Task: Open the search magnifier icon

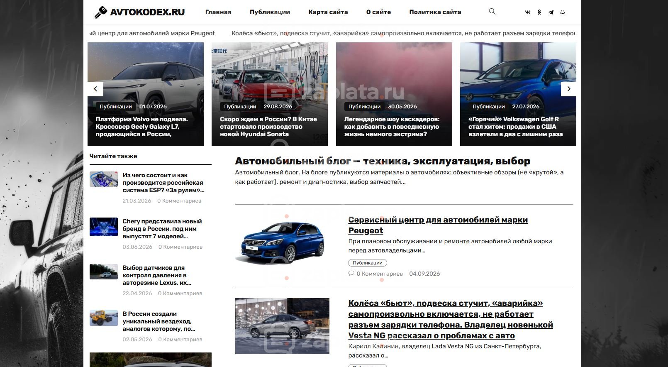Action: (492, 12)
